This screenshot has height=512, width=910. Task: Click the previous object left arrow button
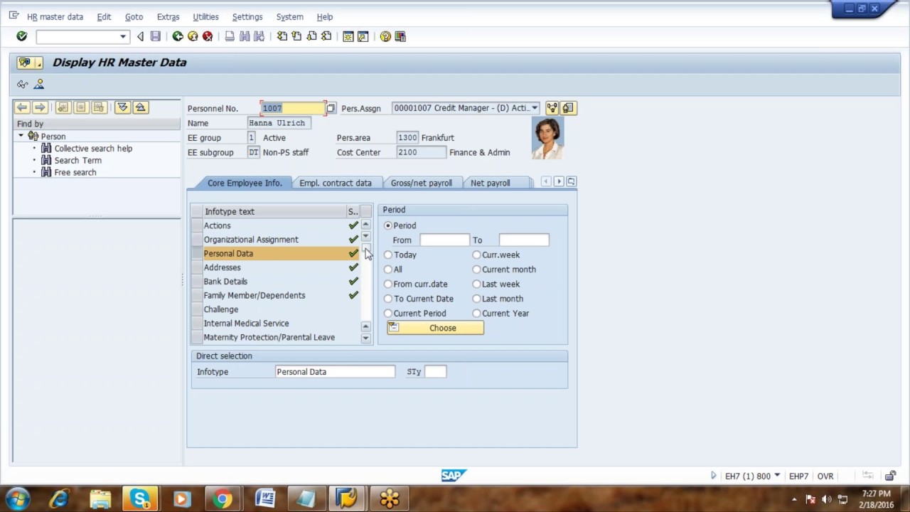coord(22,107)
